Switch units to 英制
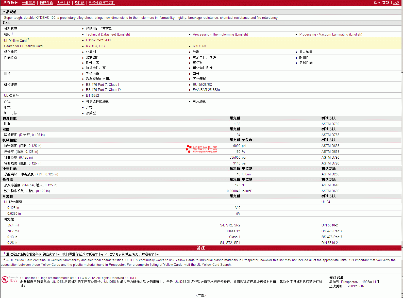 (385, 3)
